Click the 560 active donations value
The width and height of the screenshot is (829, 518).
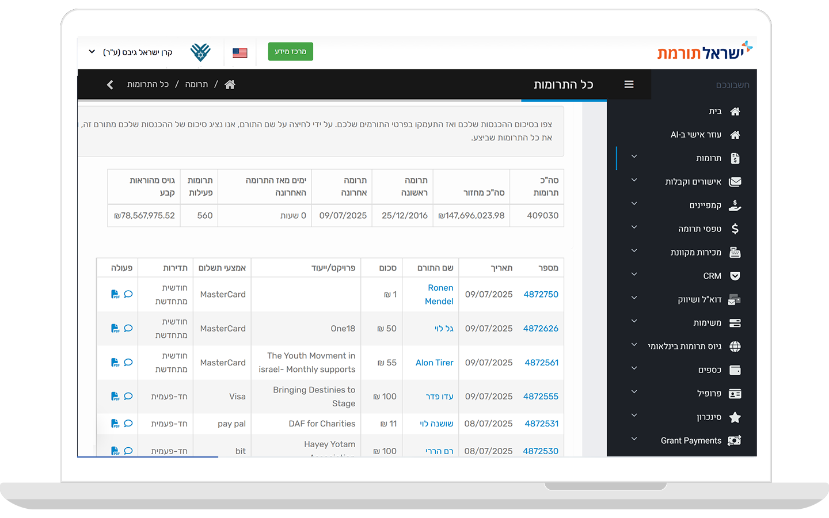point(205,216)
